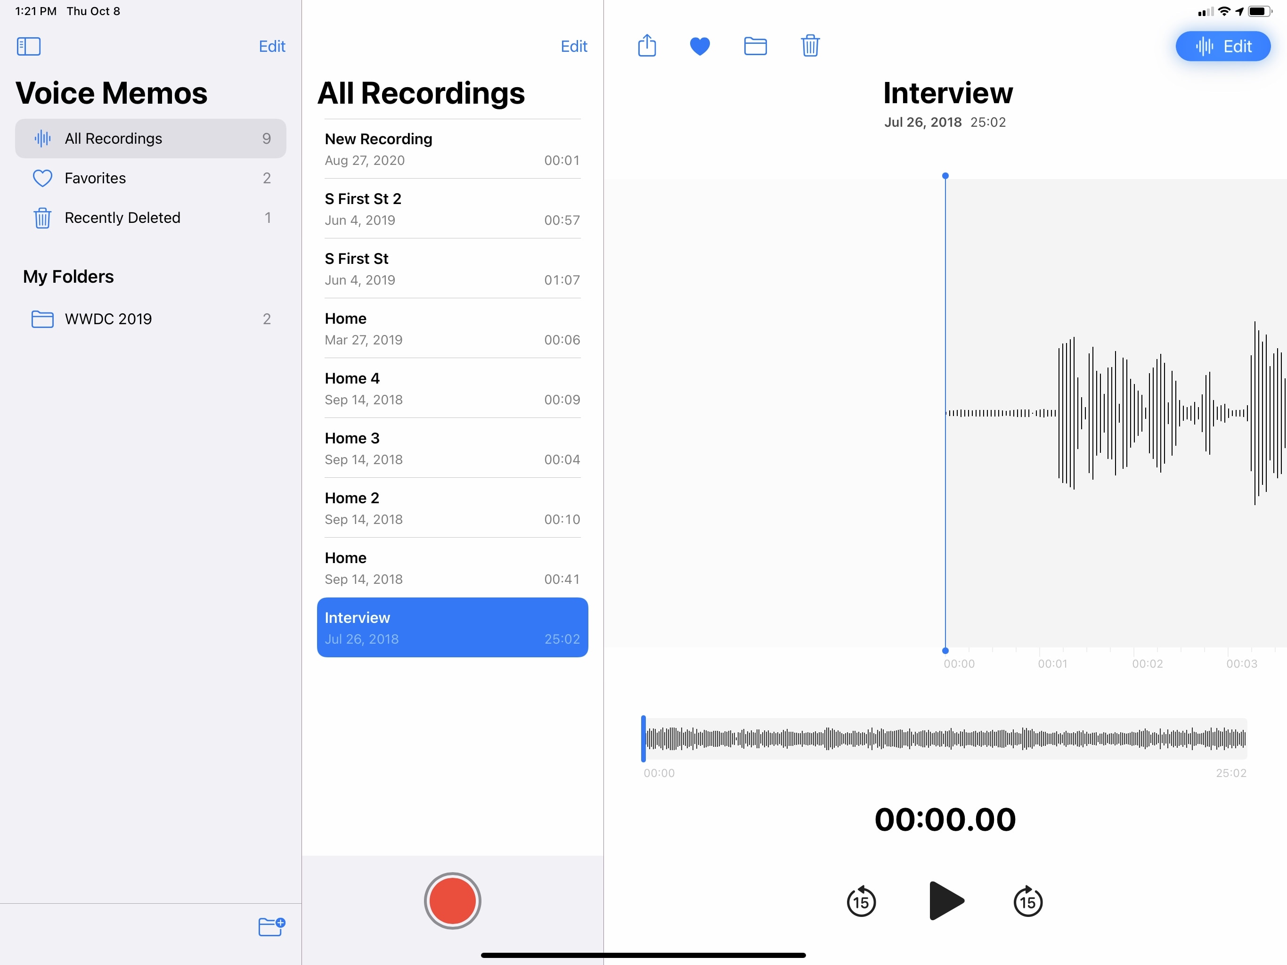Click the overview waveform scrubber bar
The image size is (1287, 965).
click(945, 738)
